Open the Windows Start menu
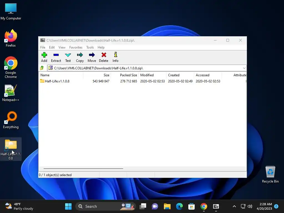This screenshot has height=213, width=284. 68,206
